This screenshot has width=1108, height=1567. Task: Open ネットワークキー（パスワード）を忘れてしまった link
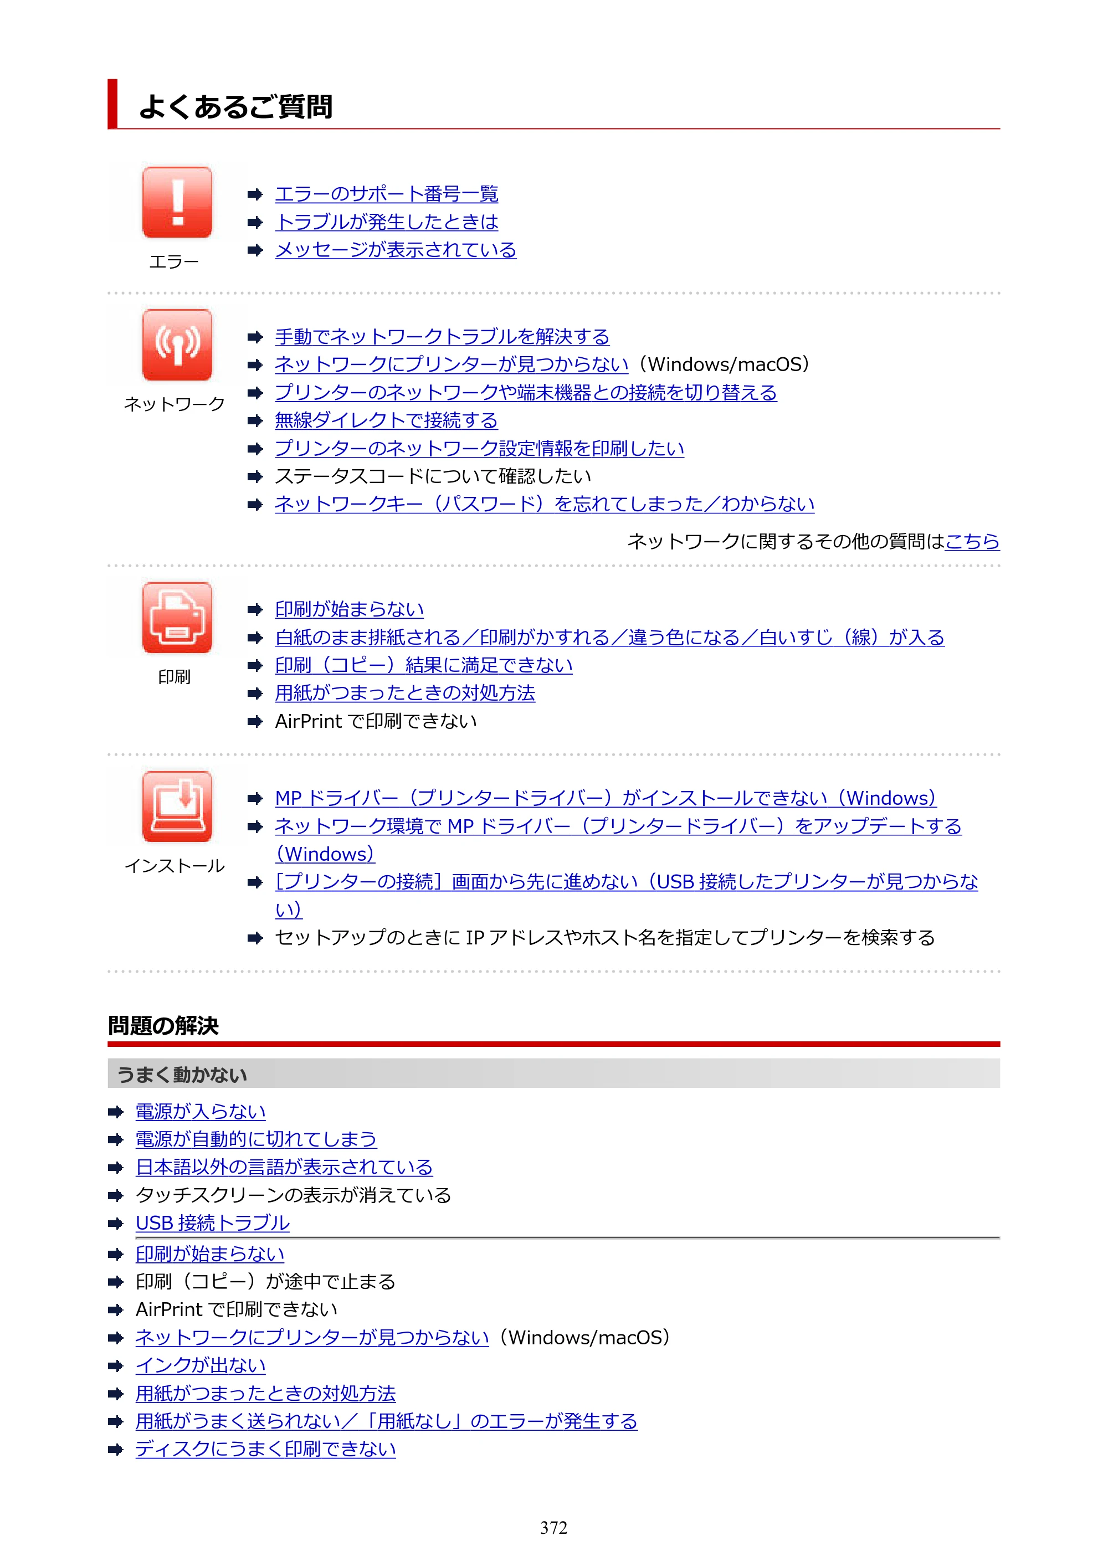pos(544,504)
